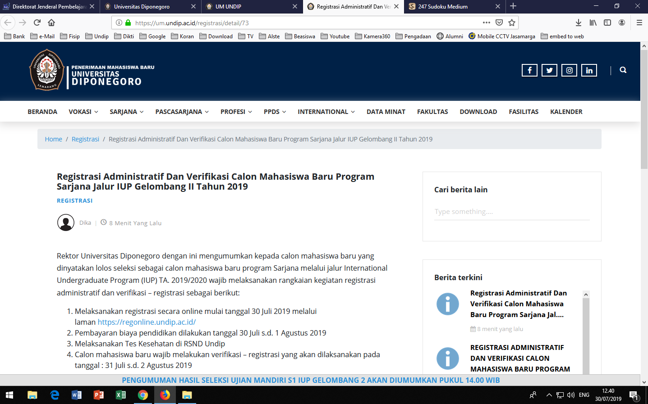
Task: Open the Facebook social icon
Action: 529,70
